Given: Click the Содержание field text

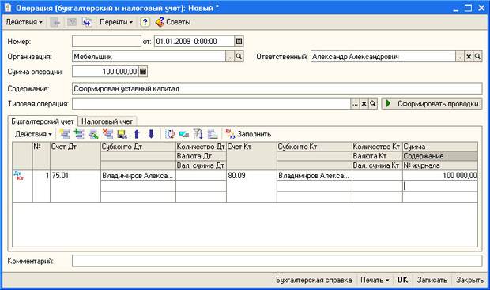Looking at the screenshot, I should 277,89.
